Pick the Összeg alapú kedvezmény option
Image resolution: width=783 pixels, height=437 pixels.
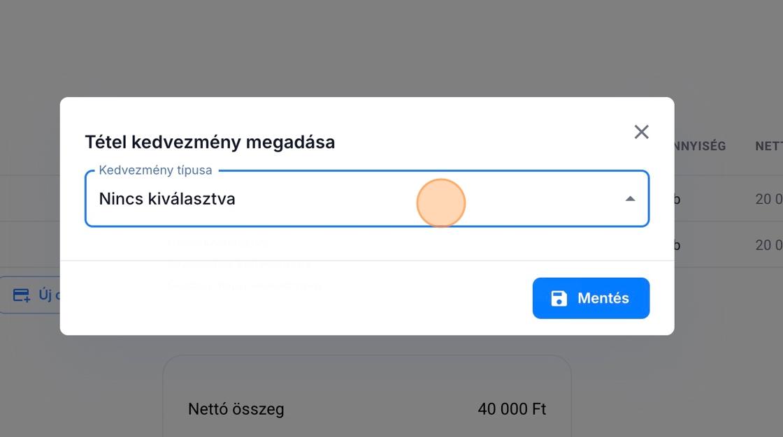coord(245,286)
